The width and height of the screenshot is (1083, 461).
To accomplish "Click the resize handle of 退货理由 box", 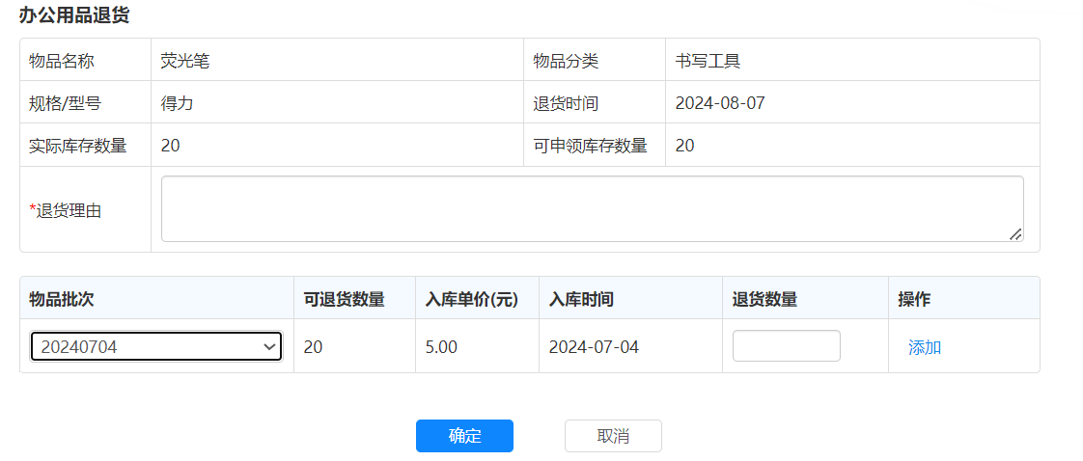I will pos(1015,234).
